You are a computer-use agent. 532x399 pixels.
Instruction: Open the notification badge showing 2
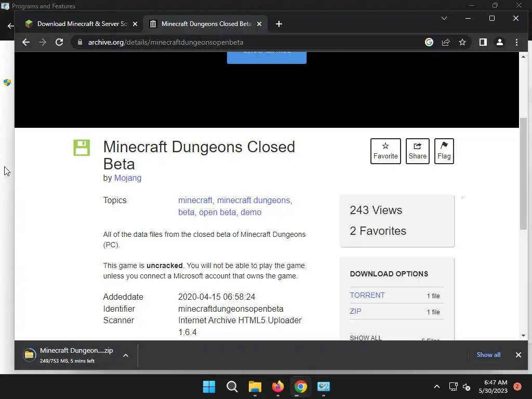[517, 386]
